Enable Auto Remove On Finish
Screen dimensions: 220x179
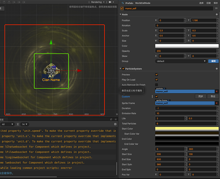pos(156,85)
